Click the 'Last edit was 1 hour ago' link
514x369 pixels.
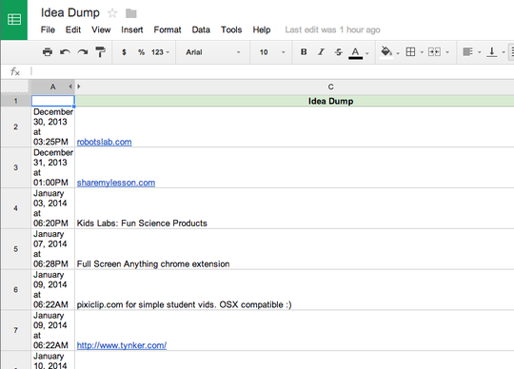pos(332,29)
